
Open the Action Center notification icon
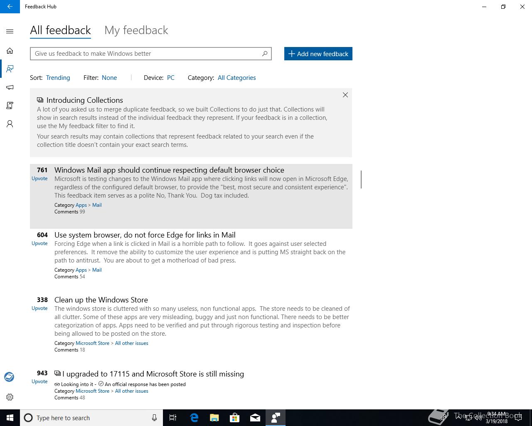click(x=518, y=418)
